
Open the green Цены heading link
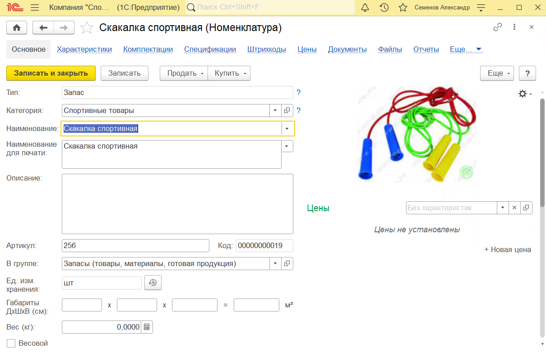point(318,208)
